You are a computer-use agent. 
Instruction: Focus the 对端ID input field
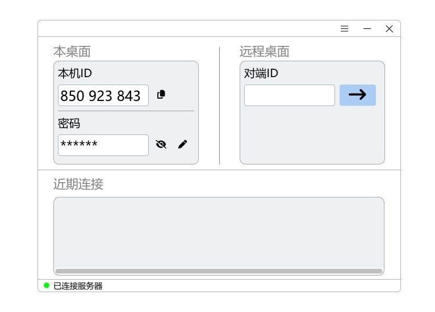(x=289, y=95)
